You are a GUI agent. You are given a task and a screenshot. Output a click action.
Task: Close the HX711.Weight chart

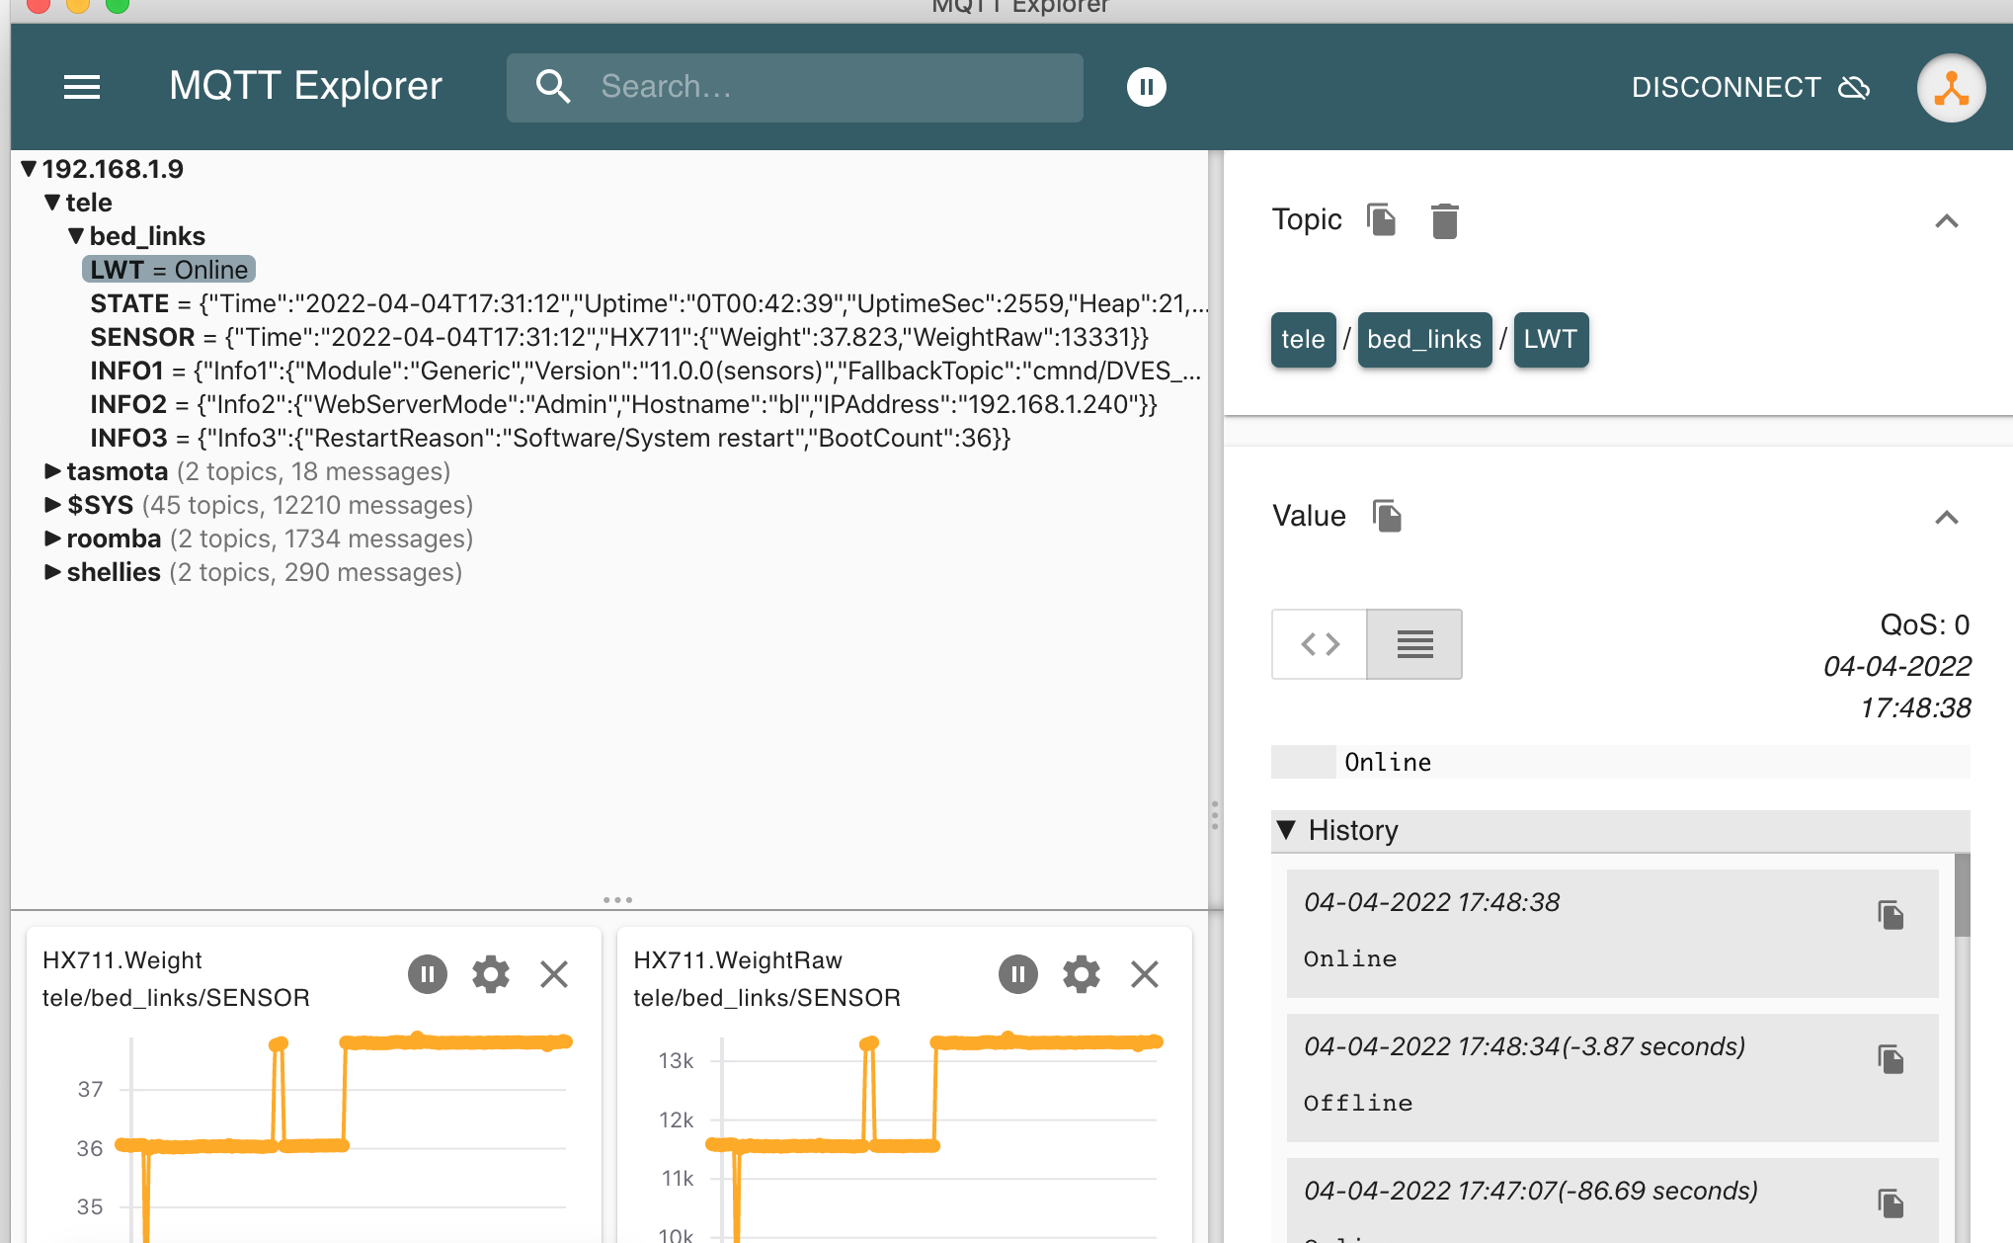(554, 974)
